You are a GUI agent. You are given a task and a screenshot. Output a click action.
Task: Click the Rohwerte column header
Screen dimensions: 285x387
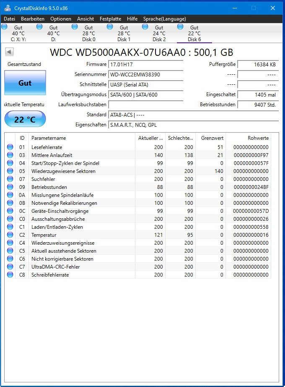pos(248,138)
